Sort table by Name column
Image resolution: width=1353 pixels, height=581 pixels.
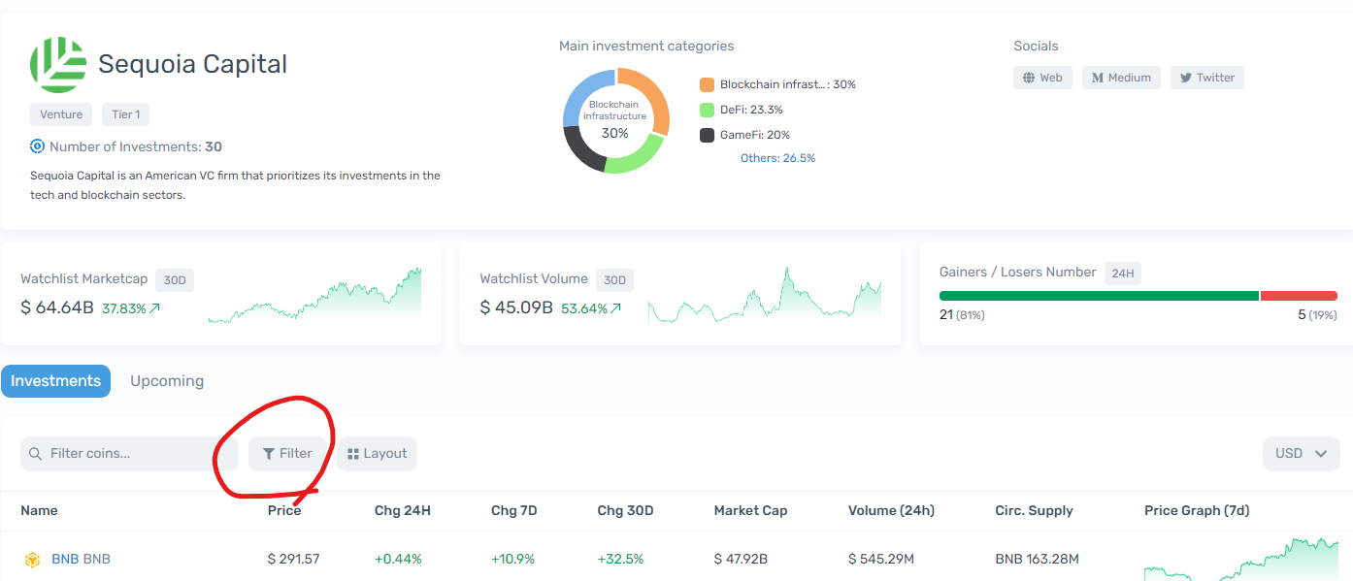[39, 510]
